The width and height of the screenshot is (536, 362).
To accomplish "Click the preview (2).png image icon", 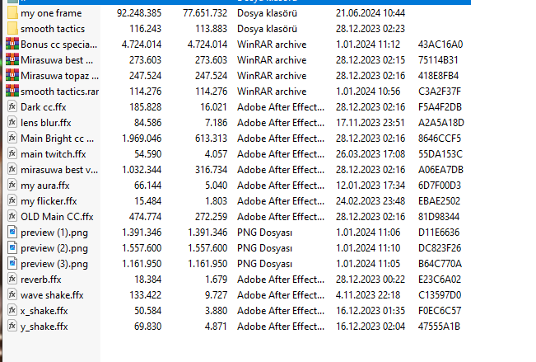I will click(12, 248).
